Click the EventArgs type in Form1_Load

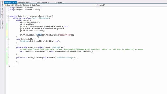pyautogui.click(x=56, y=48)
